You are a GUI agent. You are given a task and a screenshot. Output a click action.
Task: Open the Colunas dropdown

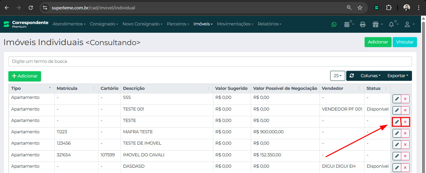coord(371,76)
